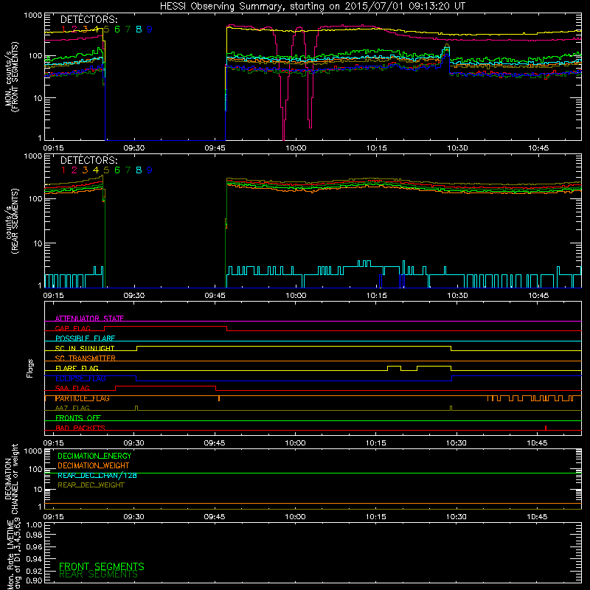Click the A47_FLAG label
The height and width of the screenshot is (590, 590).
(72, 408)
